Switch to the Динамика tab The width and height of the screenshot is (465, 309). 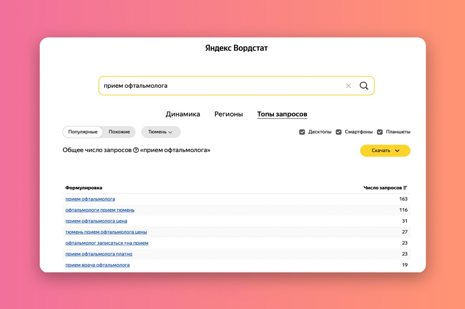click(x=183, y=114)
